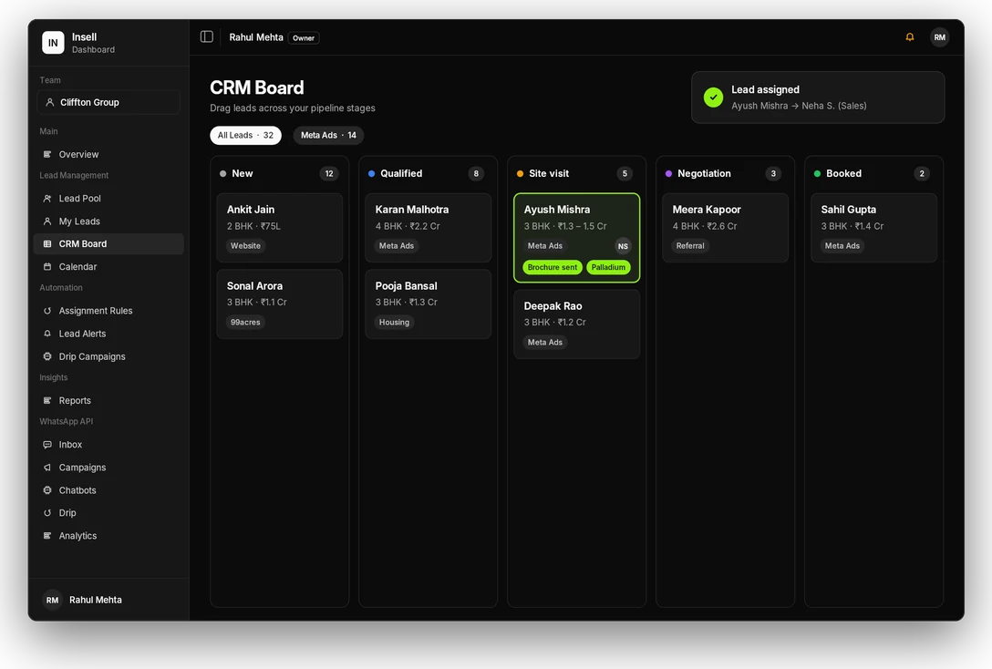Click NS assignee avatar on Ayush Mishra card
This screenshot has width=992, height=669.
623,247
